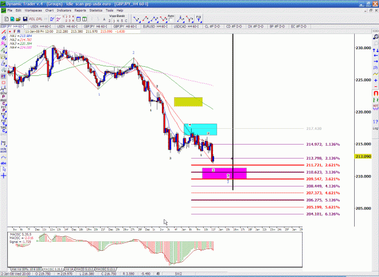Click the FIB T toolbar icon
The height and width of the screenshot is (277, 379).
tap(199, 19)
